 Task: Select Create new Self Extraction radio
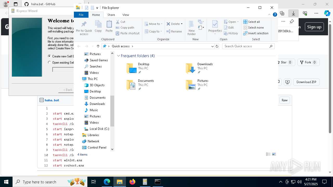click(x=49, y=56)
